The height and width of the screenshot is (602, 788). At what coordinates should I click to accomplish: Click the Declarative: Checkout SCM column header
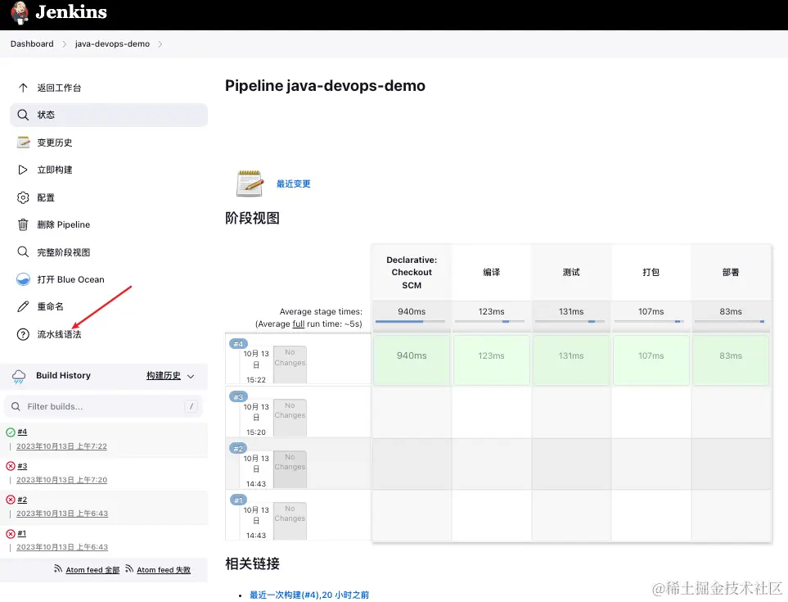[x=412, y=272]
